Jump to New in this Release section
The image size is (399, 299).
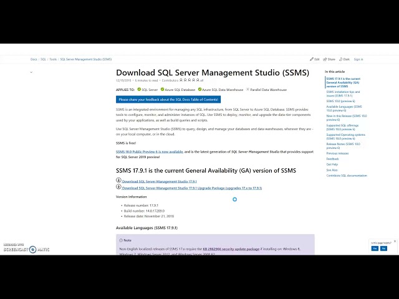point(347,118)
